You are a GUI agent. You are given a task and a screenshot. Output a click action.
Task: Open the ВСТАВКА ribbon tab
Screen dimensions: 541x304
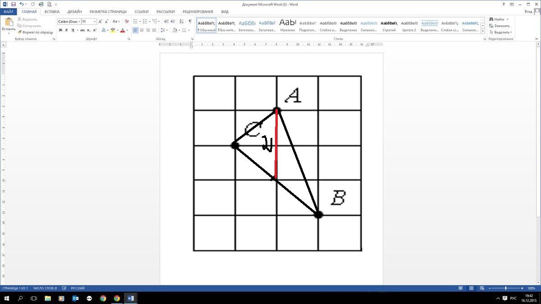[x=52, y=12]
